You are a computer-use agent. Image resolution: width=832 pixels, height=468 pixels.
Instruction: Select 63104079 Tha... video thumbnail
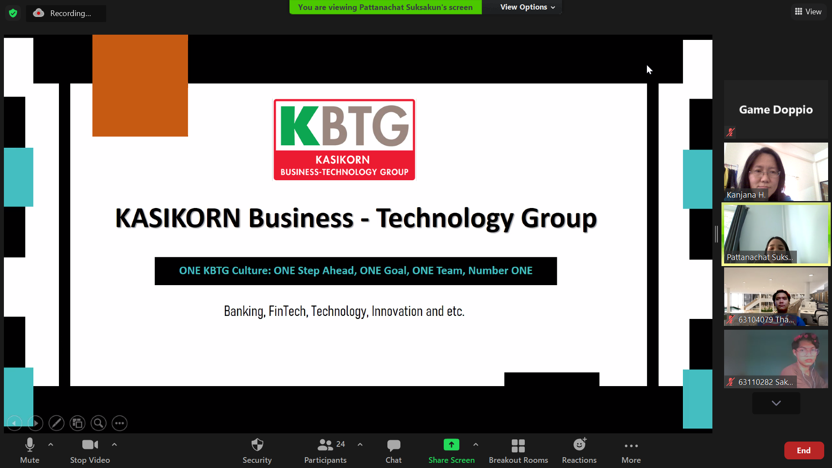coord(776,297)
